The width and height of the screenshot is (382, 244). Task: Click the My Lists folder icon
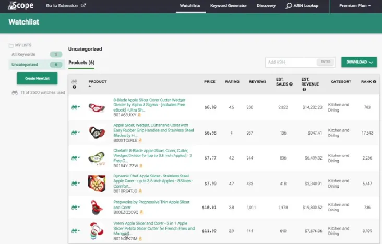click(x=11, y=46)
